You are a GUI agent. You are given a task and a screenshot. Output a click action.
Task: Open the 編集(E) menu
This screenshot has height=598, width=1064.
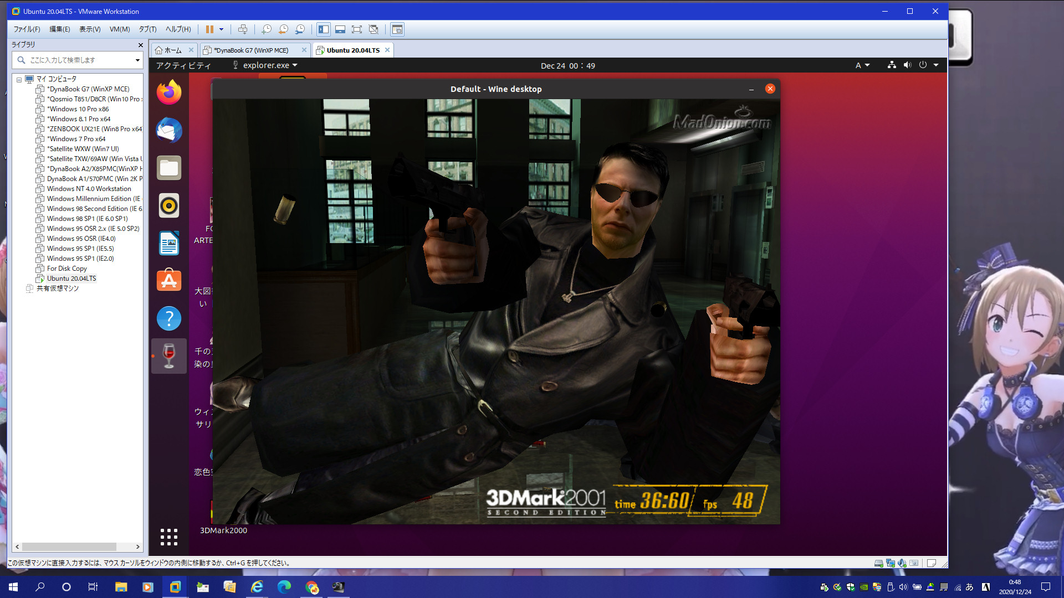[x=59, y=29]
